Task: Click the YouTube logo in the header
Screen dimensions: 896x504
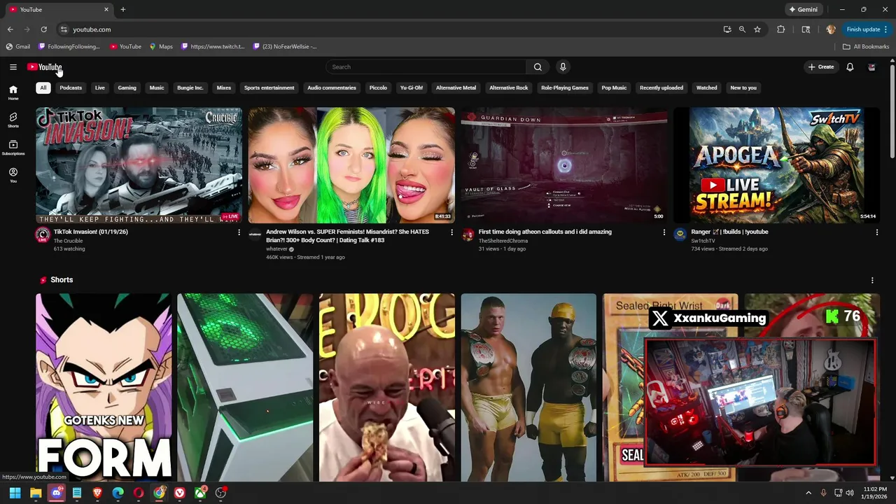Action: click(44, 67)
